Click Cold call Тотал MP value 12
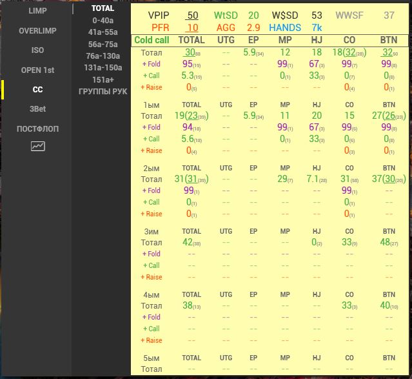 [x=285, y=52]
